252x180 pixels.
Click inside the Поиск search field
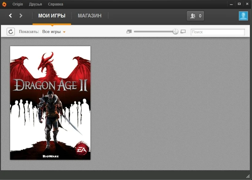pos(218,32)
